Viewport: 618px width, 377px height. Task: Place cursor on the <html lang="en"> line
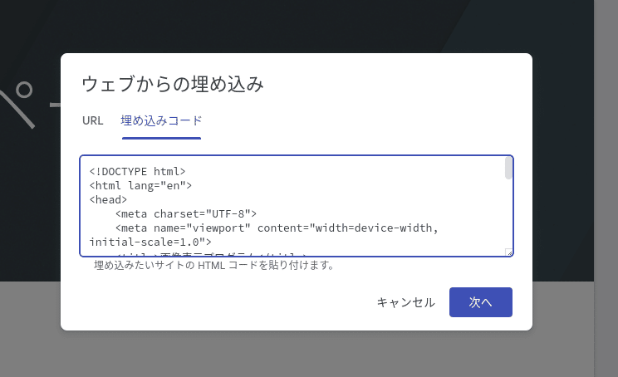click(x=140, y=185)
